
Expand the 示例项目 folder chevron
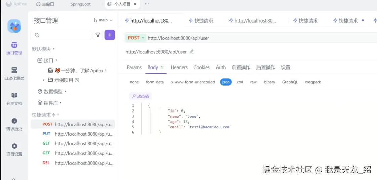44,80
